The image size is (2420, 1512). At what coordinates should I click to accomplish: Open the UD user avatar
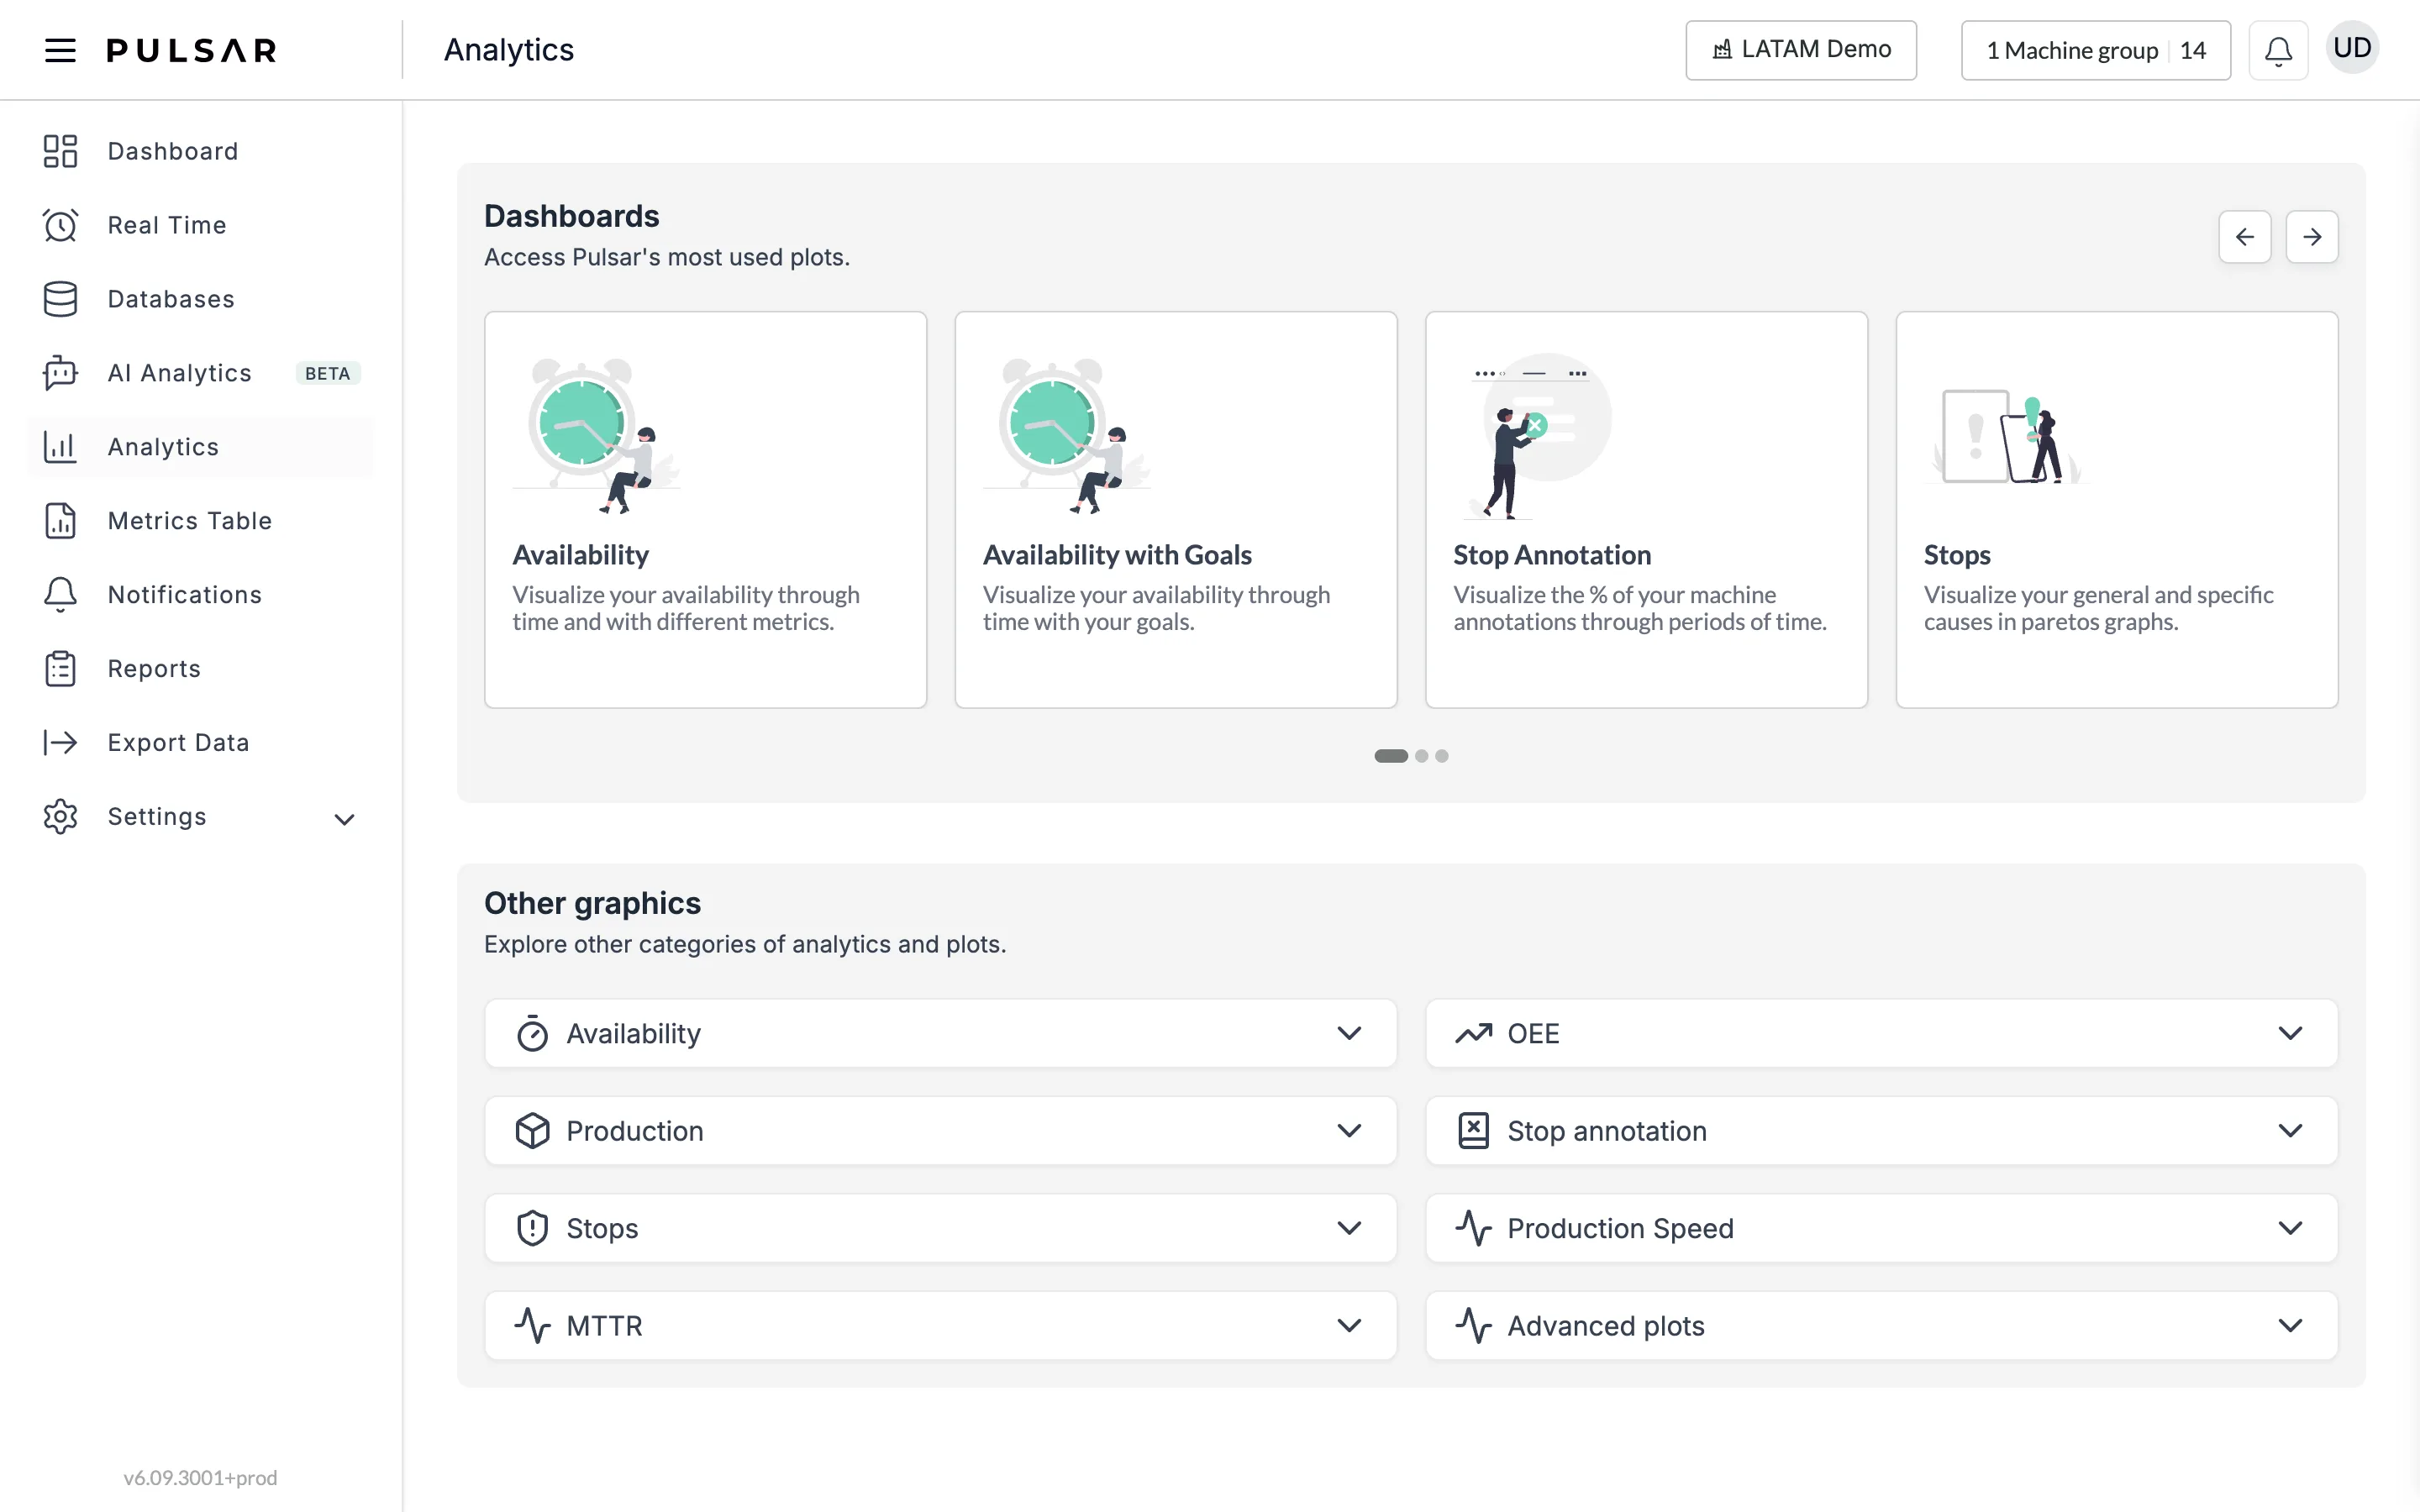pos(2352,48)
